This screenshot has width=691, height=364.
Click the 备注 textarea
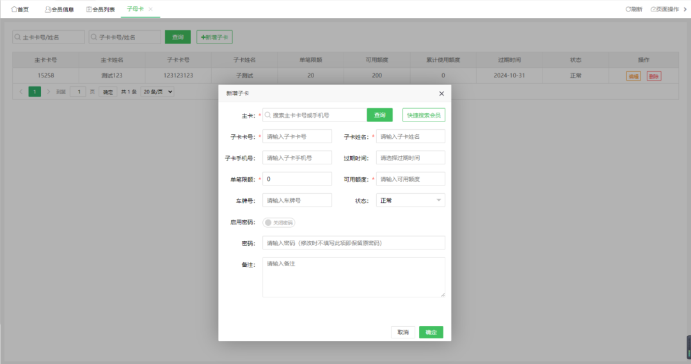coord(353,277)
